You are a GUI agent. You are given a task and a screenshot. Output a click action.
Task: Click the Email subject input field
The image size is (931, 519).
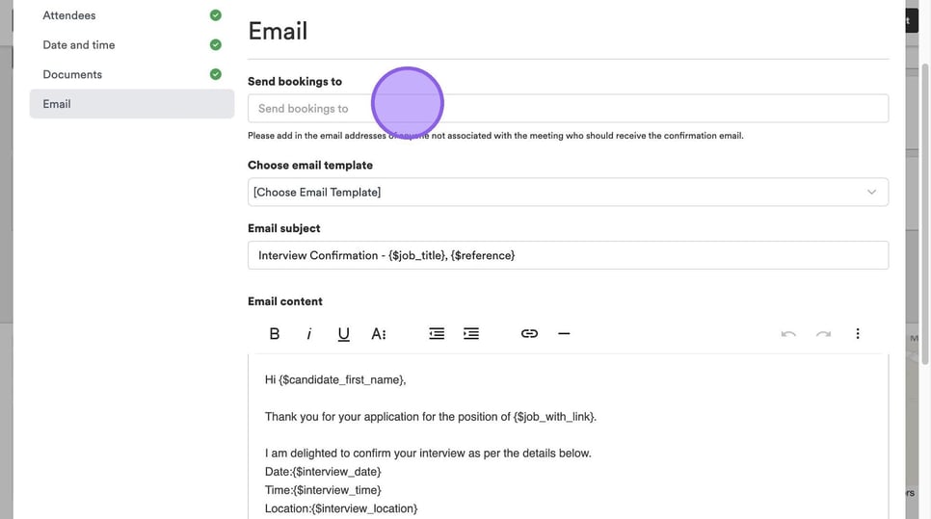coord(568,255)
